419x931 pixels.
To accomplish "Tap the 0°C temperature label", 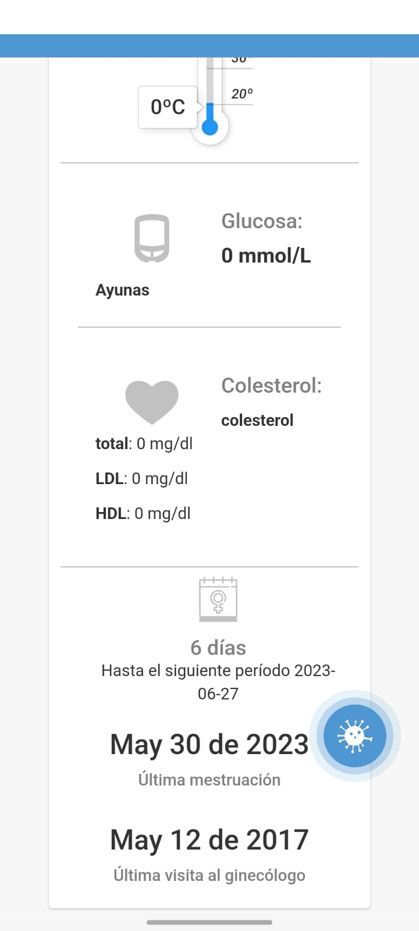I will [168, 107].
